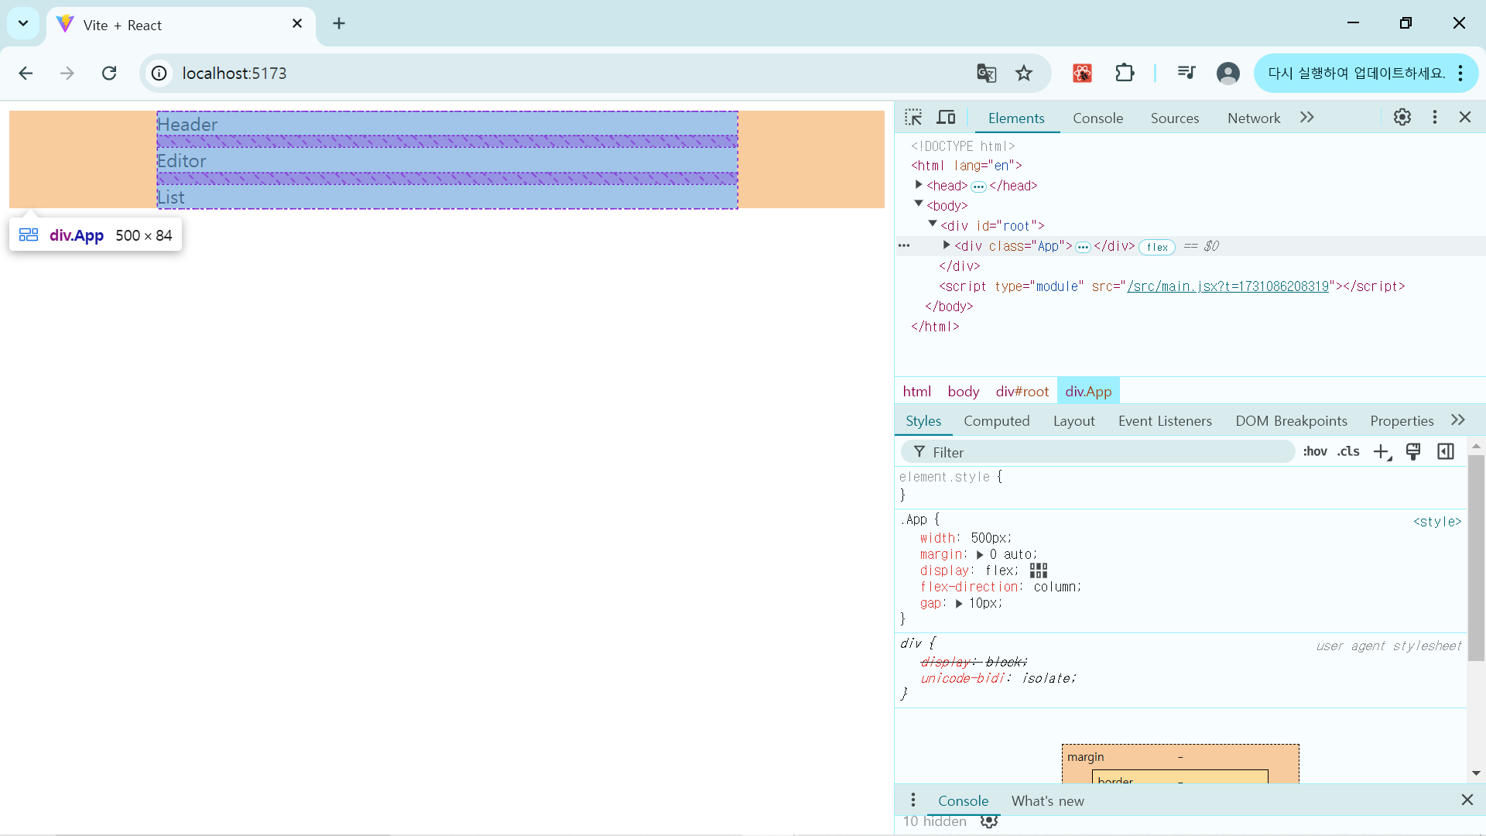Bookmark this page with star
The image size is (1486, 836).
[1024, 73]
